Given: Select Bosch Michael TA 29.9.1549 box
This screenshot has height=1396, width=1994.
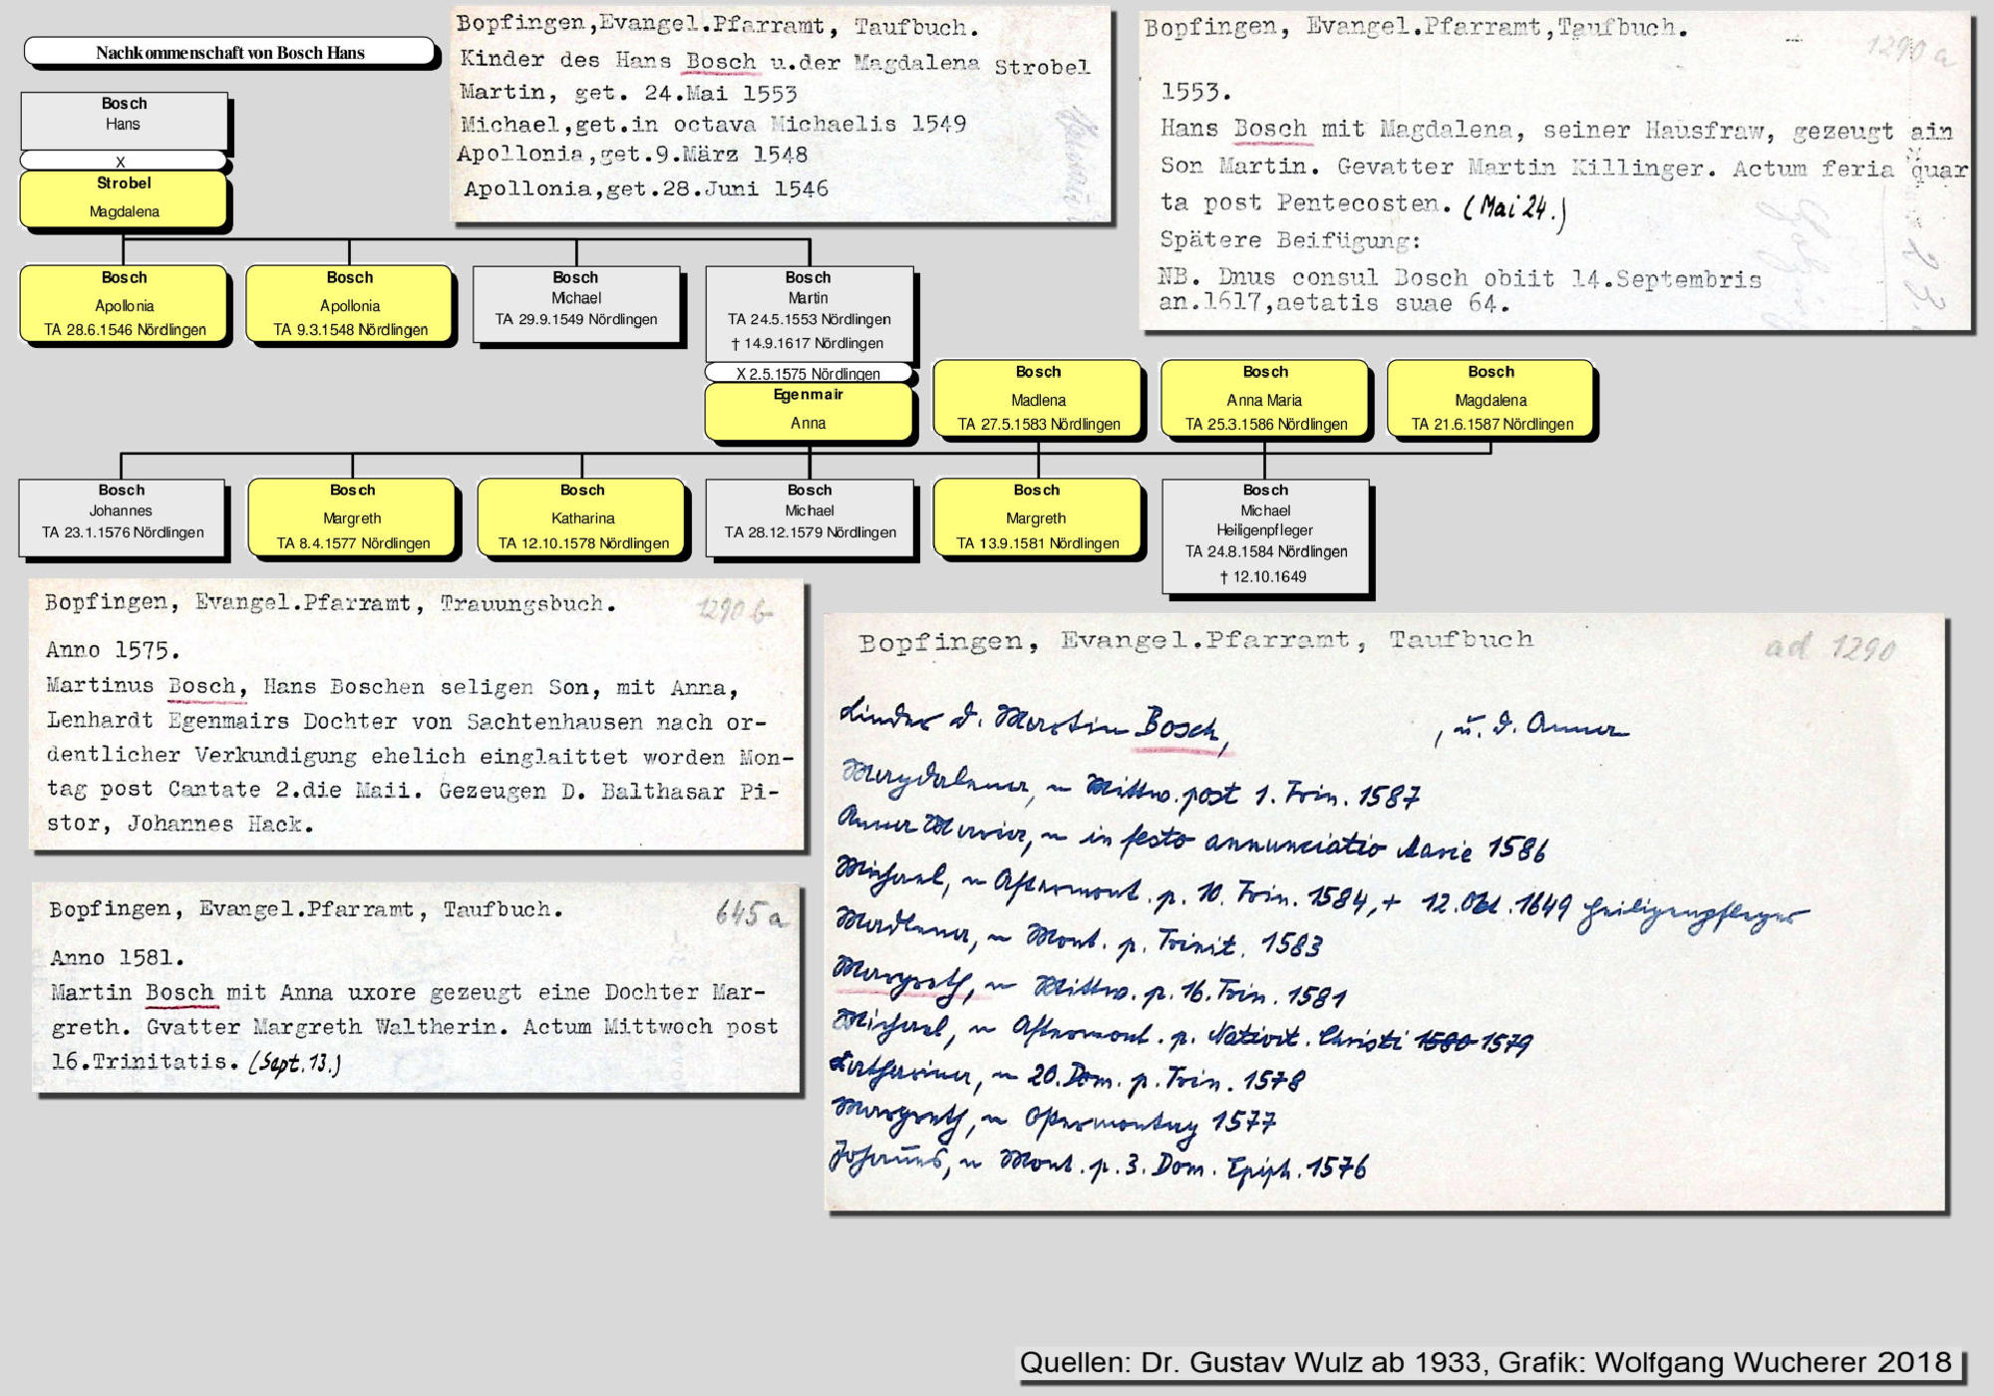Looking at the screenshot, I should click(x=576, y=304).
